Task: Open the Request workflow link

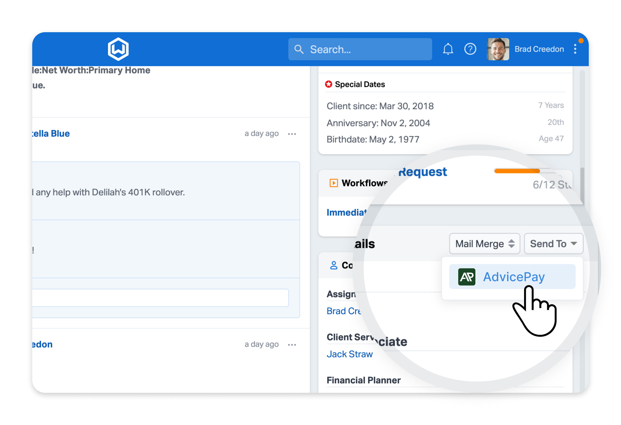Action: point(423,172)
